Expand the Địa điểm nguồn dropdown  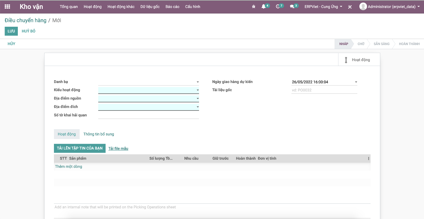point(197,99)
